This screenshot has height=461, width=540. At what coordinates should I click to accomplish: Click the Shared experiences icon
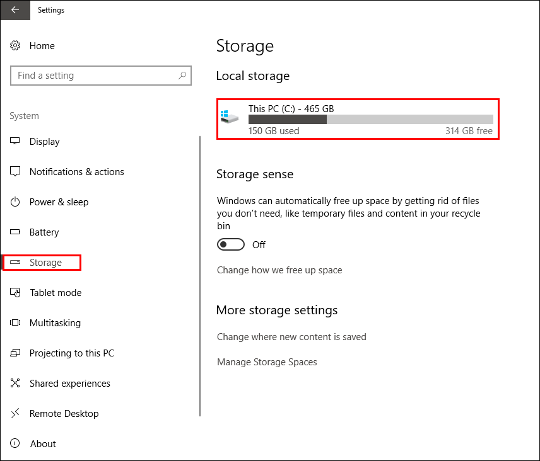pos(15,383)
